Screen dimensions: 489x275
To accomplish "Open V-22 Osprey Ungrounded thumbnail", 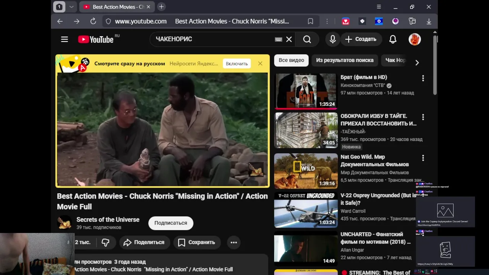I will [x=306, y=210].
